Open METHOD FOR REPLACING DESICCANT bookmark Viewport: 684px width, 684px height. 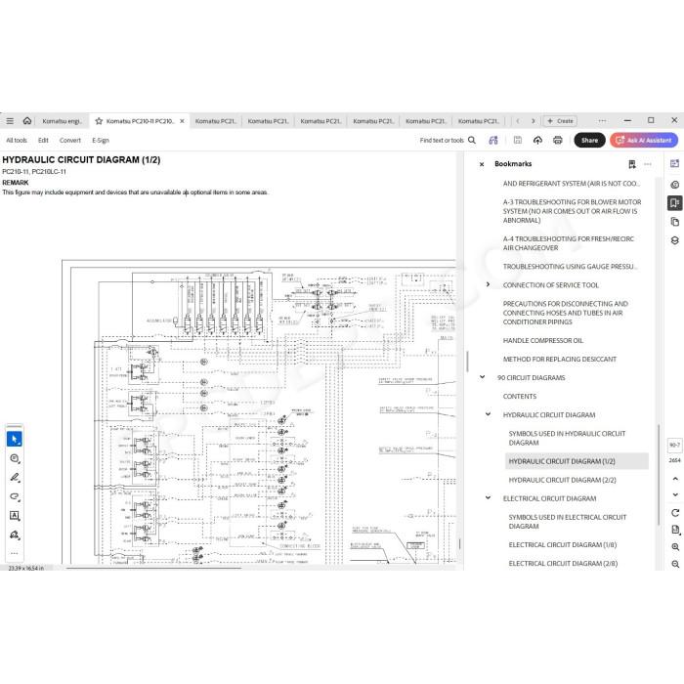pyautogui.click(x=560, y=359)
